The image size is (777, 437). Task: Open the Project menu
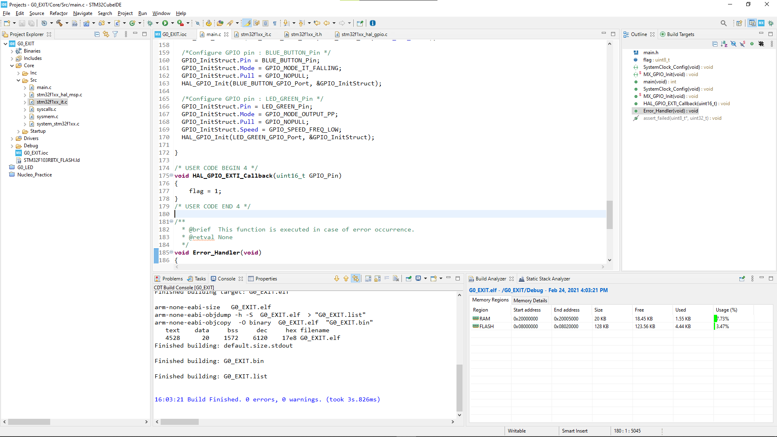pyautogui.click(x=125, y=13)
